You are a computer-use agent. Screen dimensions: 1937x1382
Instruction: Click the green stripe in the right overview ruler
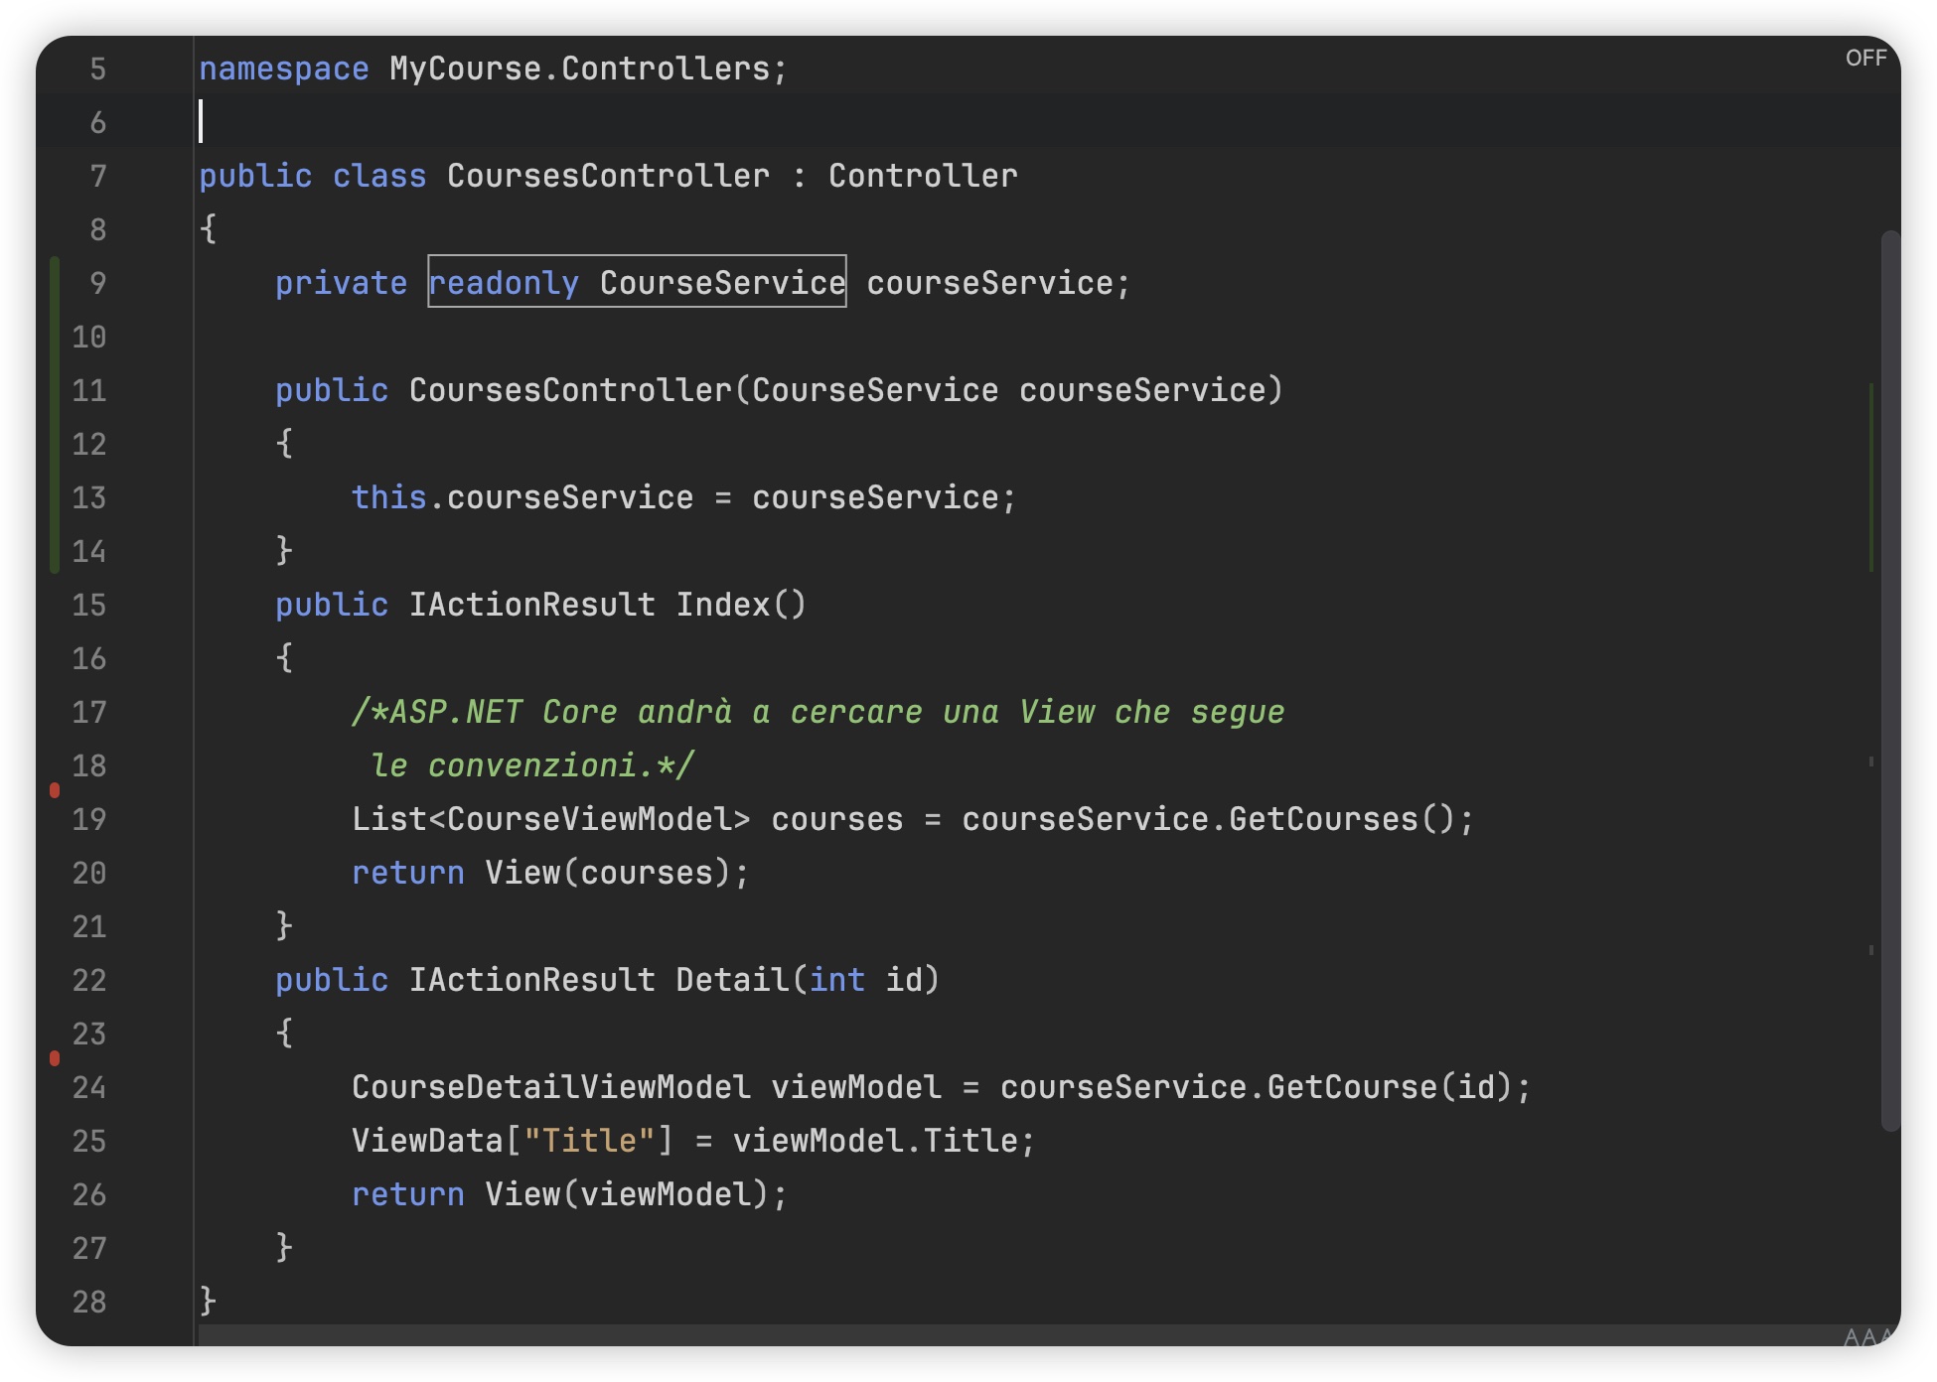[x=1871, y=477]
